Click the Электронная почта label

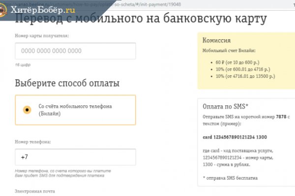point(35,191)
